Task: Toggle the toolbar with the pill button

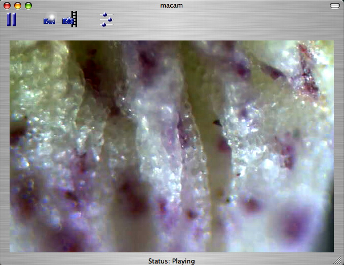Action: tap(335, 6)
